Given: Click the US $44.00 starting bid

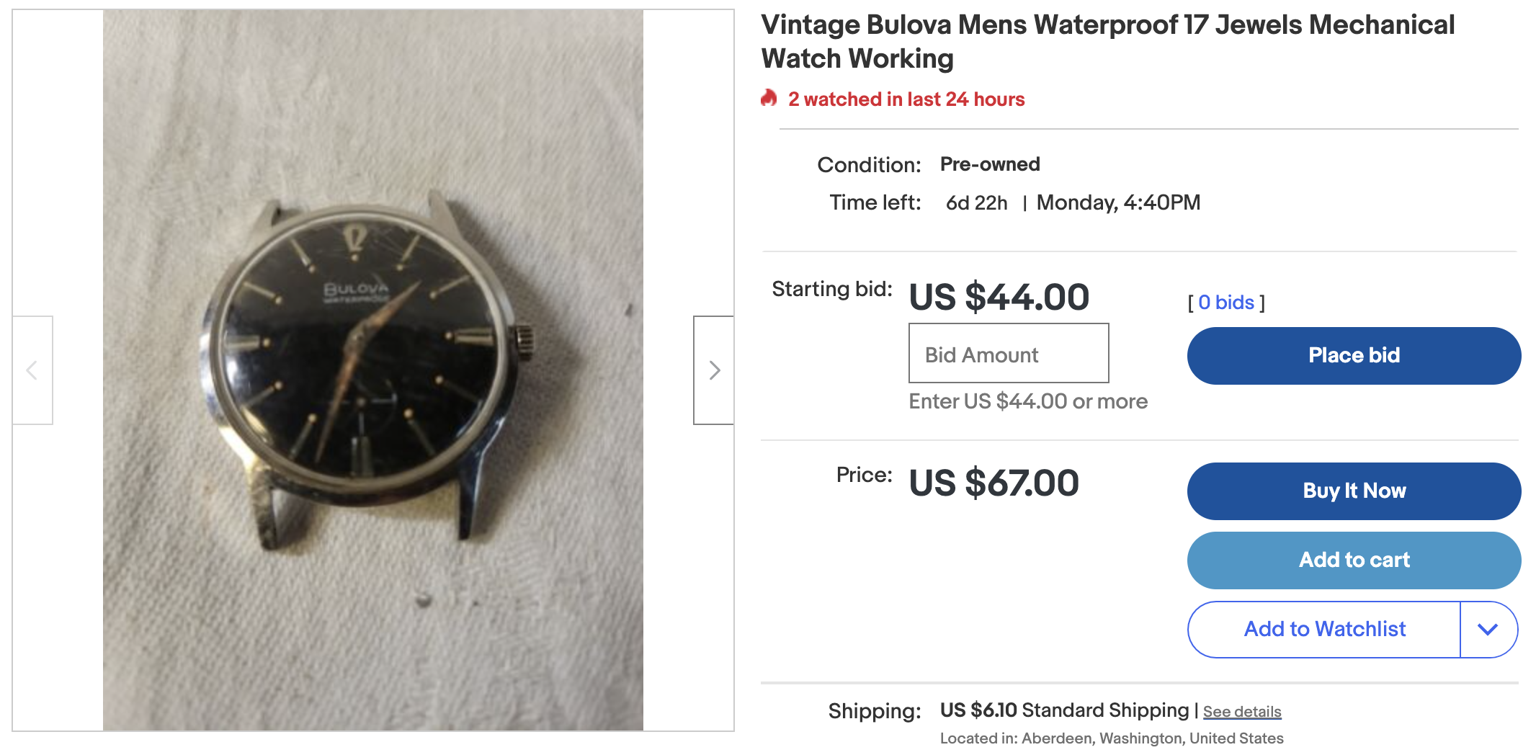Looking at the screenshot, I should coord(999,297).
